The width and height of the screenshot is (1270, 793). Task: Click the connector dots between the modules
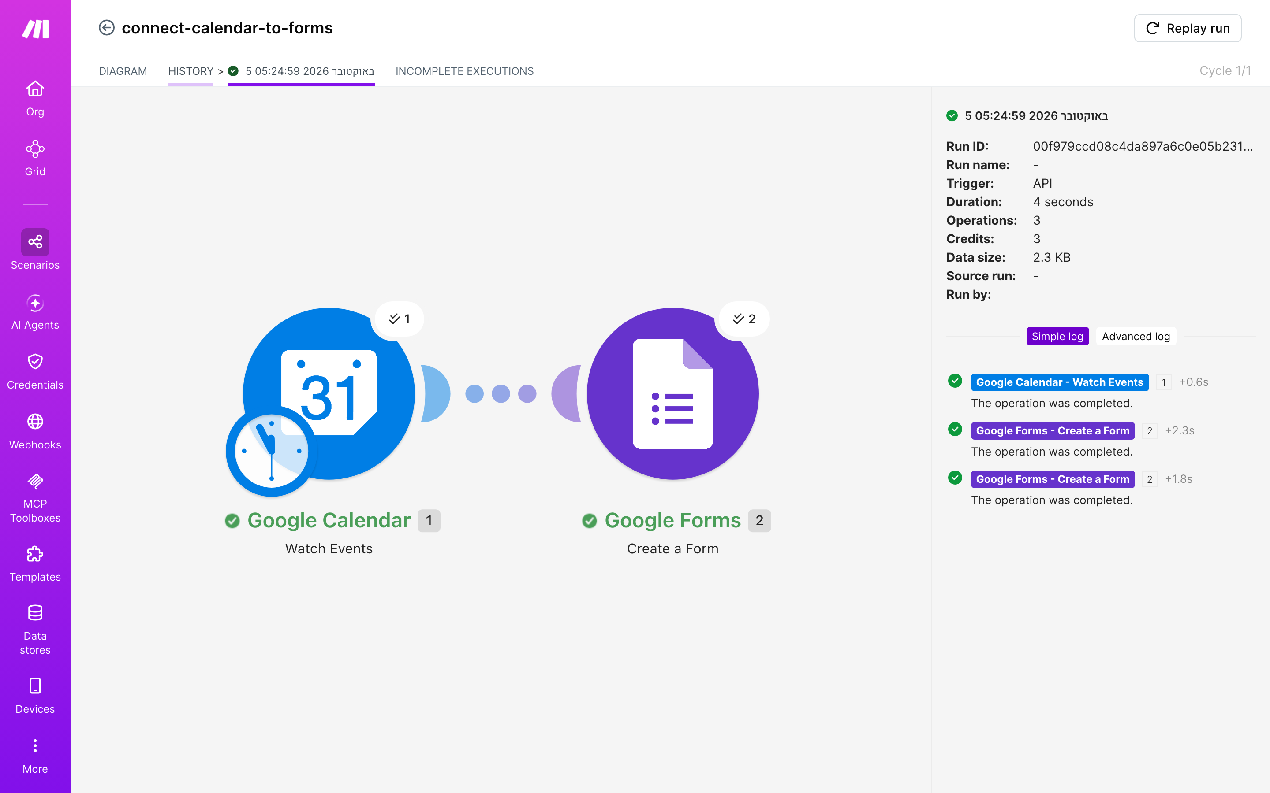501,393
